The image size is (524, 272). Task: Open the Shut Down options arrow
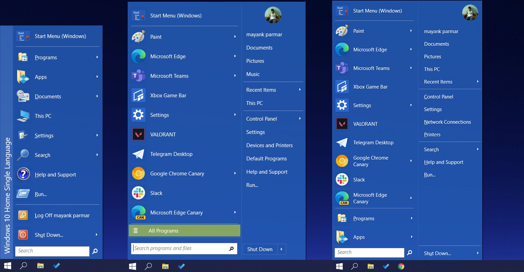(x=281, y=249)
